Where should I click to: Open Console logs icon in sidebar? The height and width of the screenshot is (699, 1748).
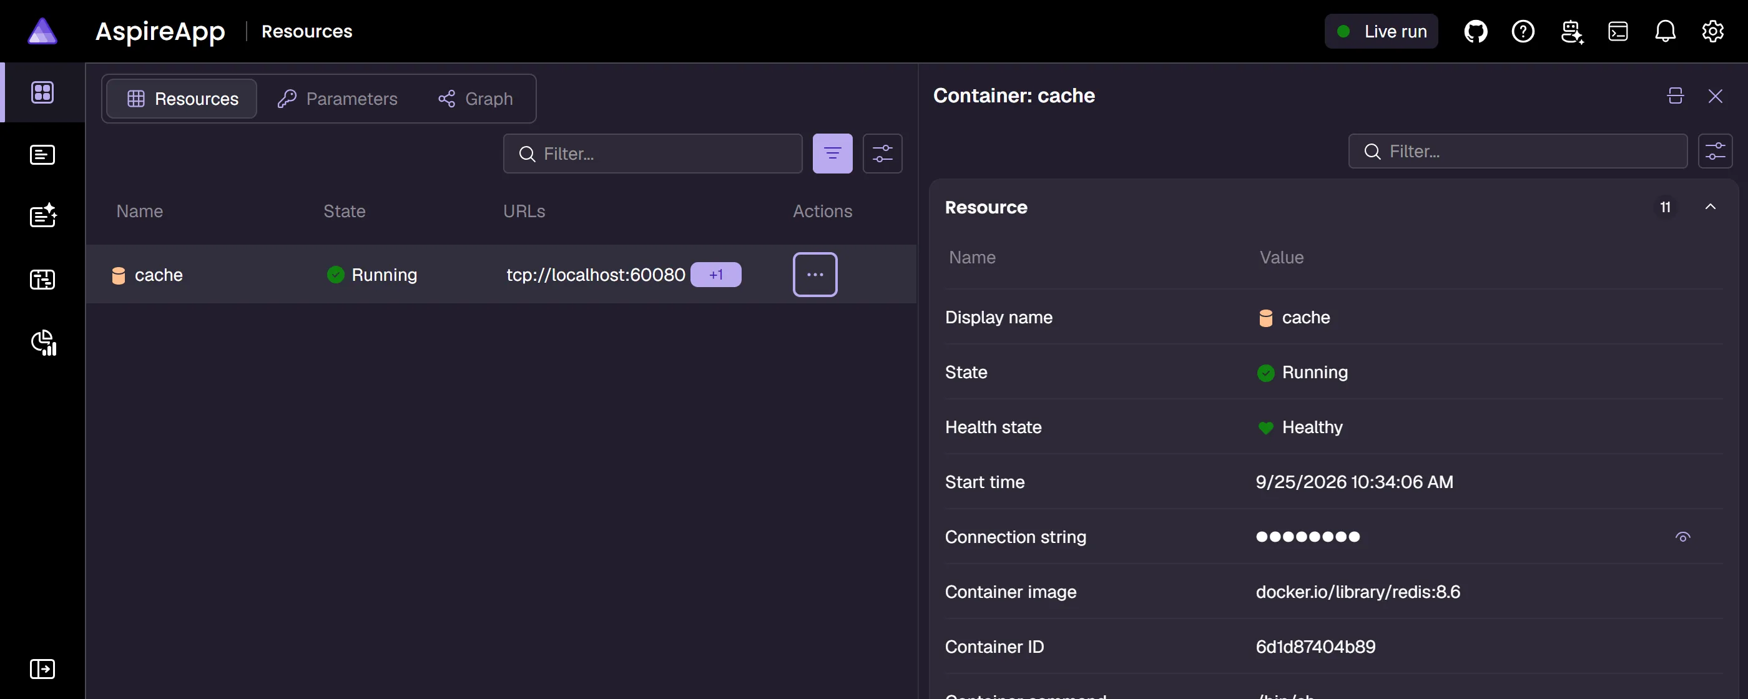[x=42, y=155]
